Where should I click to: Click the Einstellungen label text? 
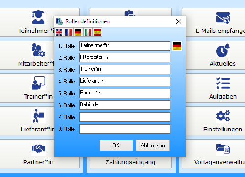tap(223, 129)
